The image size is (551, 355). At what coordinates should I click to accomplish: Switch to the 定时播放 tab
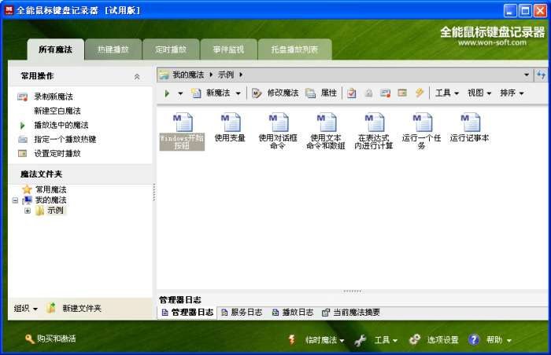click(171, 49)
